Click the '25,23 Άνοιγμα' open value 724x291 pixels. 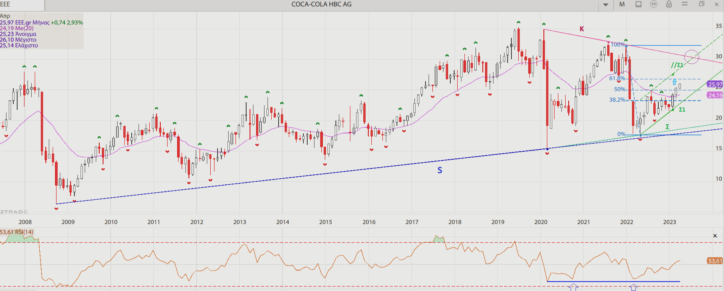coord(18,34)
